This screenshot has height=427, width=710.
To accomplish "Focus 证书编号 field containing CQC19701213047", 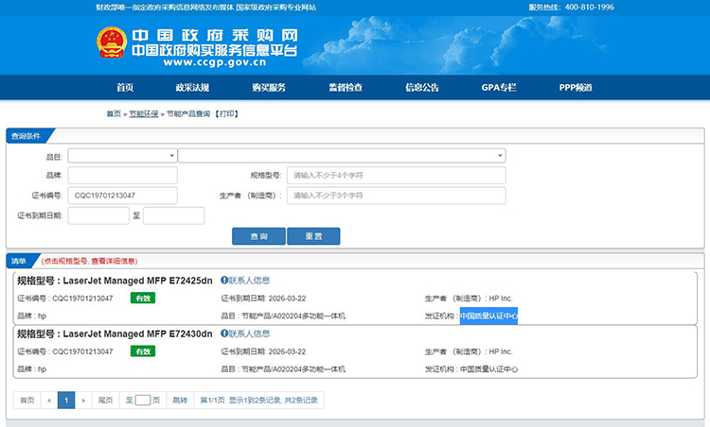I will [123, 196].
